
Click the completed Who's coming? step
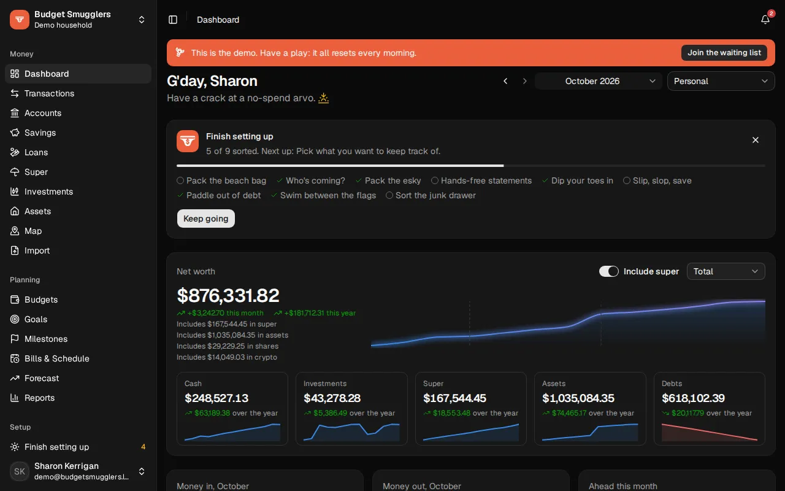311,180
